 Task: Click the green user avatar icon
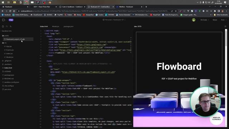(x=194, y=20)
